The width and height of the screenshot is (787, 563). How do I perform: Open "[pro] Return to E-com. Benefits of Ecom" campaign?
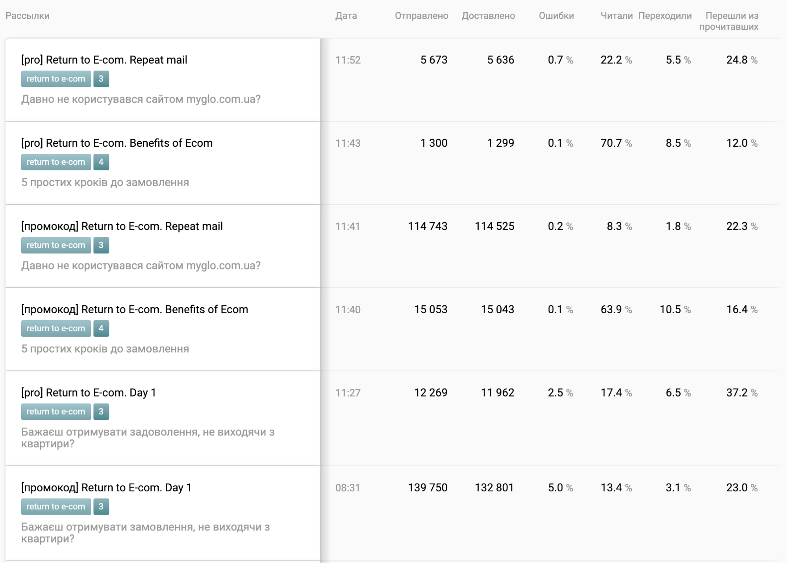click(x=117, y=143)
